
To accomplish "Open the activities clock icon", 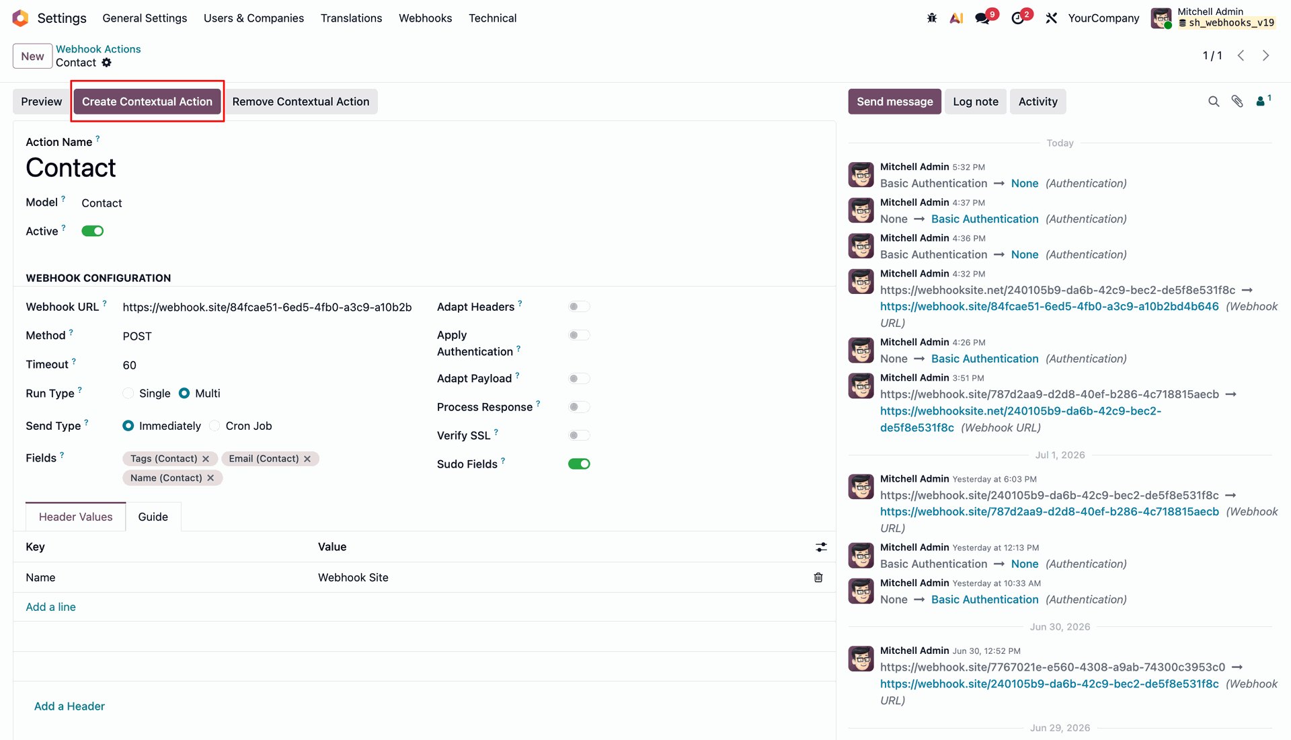I will (x=1018, y=18).
